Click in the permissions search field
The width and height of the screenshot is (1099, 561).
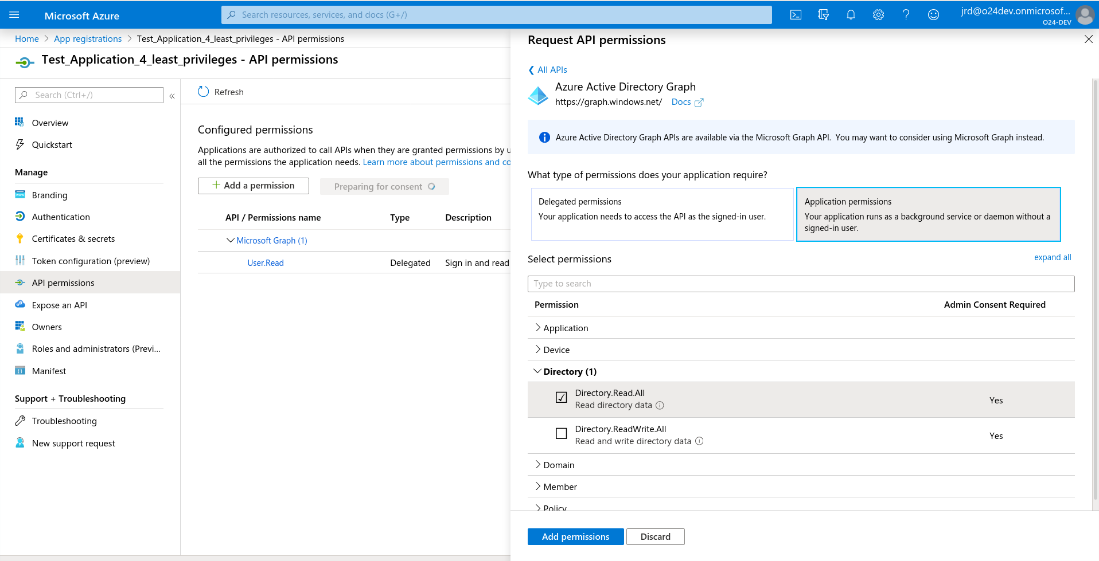(801, 284)
